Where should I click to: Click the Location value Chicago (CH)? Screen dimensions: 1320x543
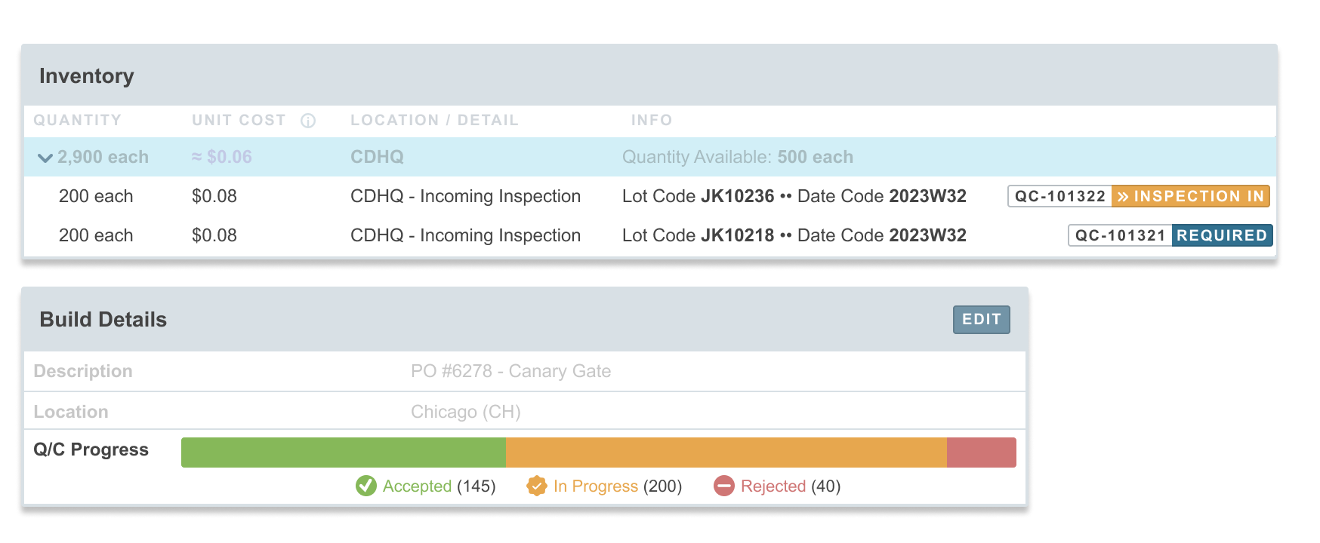[466, 412]
